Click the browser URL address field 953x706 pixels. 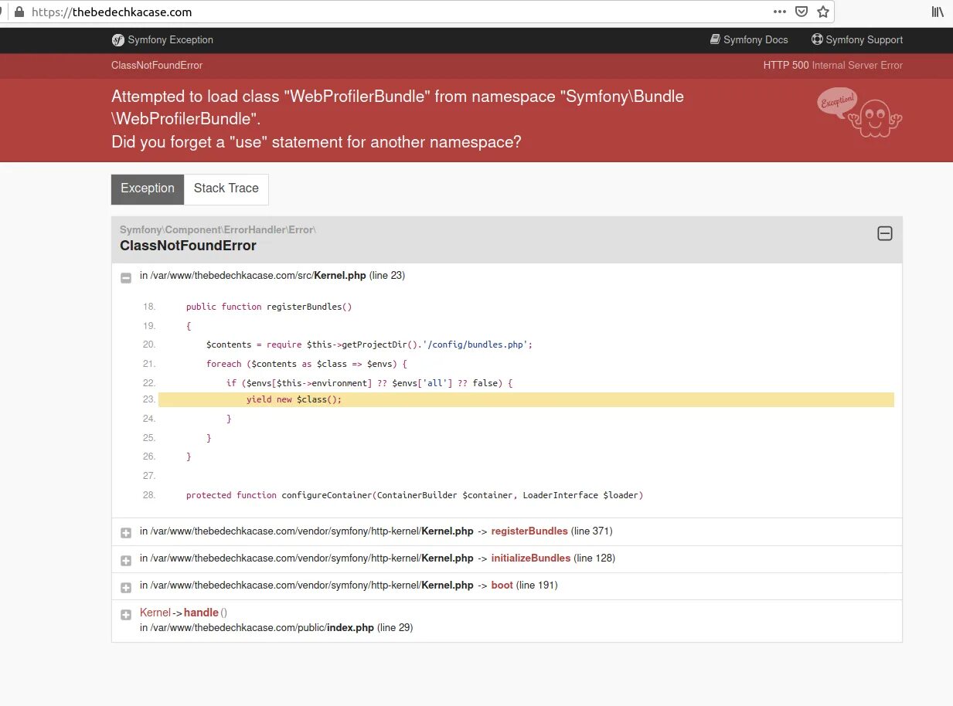pyautogui.click(x=386, y=12)
